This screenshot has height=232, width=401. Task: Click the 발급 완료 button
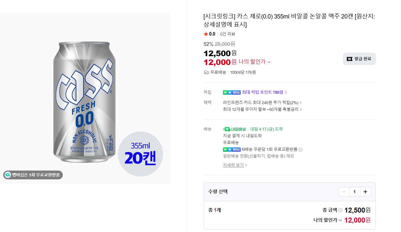tap(359, 59)
